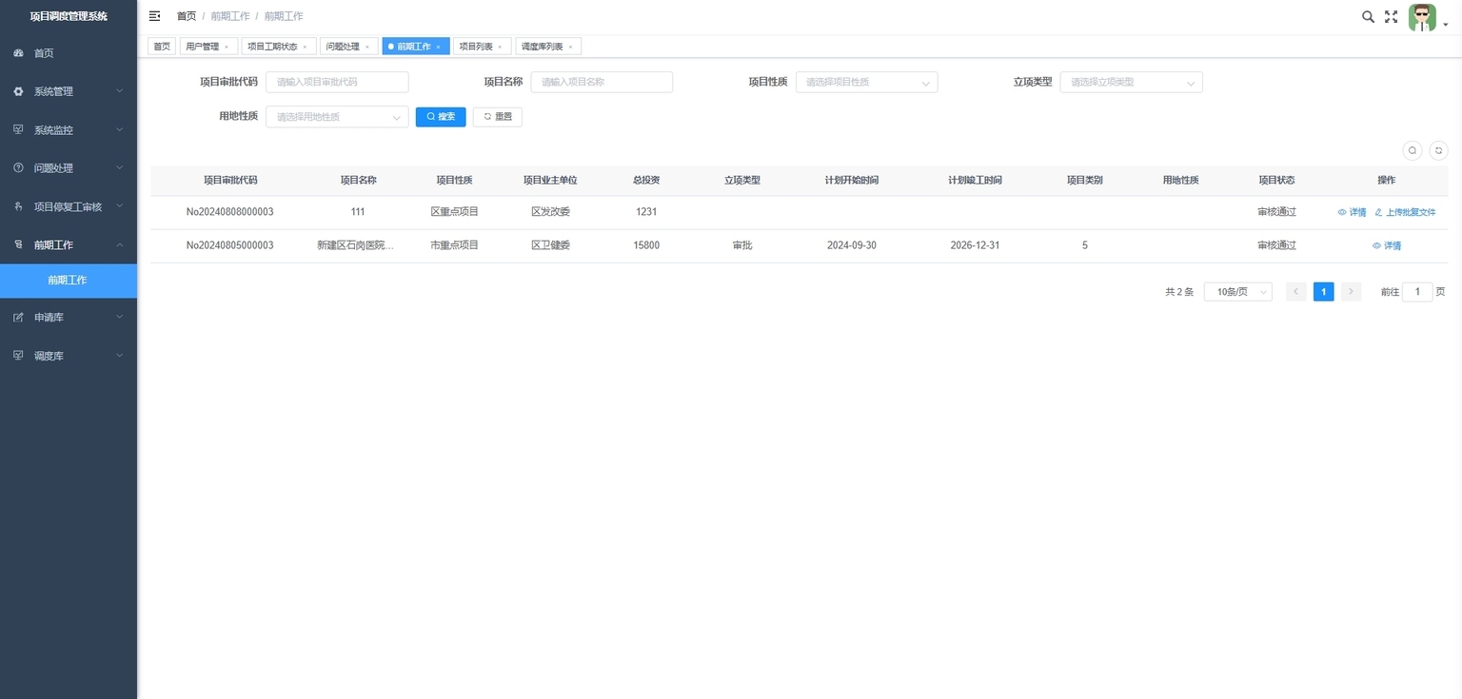Open the header search magnifier icon
Screen dimensions: 1462x699
(1368, 16)
